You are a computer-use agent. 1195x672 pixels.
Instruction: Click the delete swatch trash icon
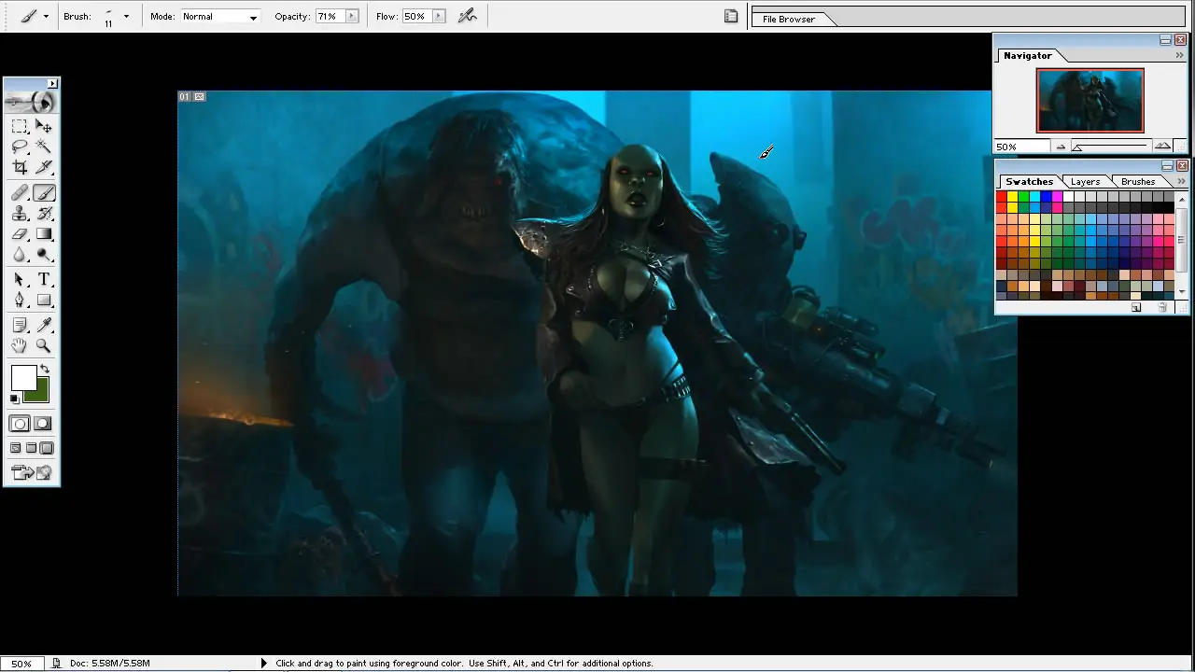point(1162,307)
